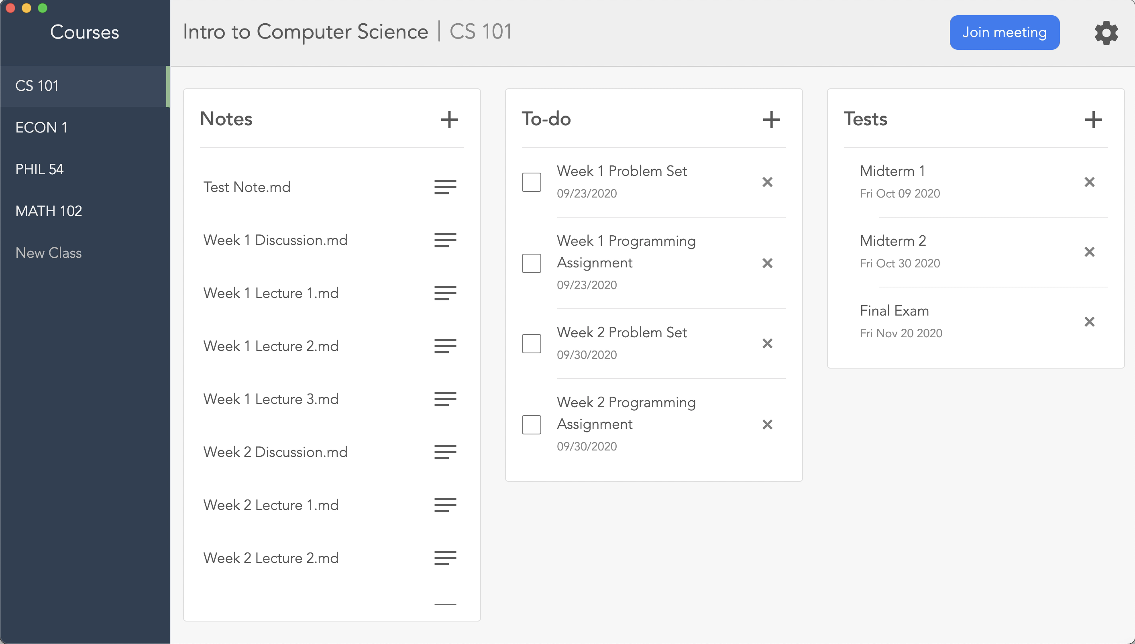The height and width of the screenshot is (644, 1135).
Task: Select New Class from the course list
Action: tap(48, 252)
